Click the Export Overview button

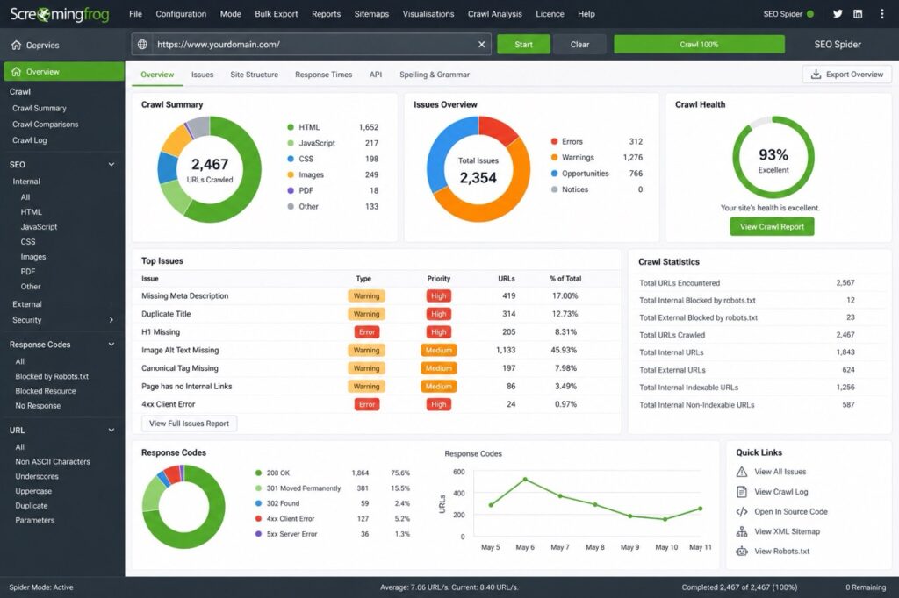pos(847,75)
